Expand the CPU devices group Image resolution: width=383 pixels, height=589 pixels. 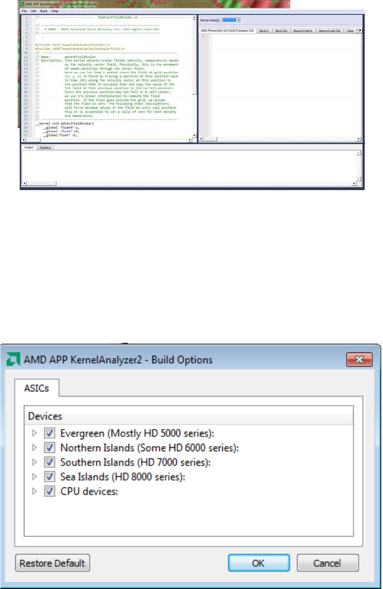click(35, 491)
